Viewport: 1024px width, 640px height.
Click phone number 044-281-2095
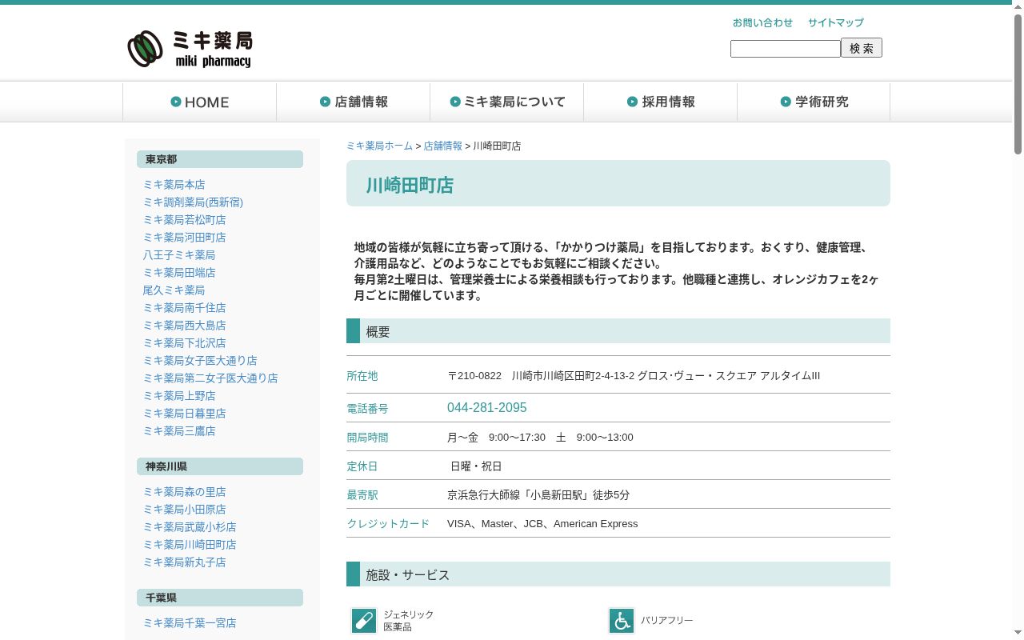pos(486,408)
